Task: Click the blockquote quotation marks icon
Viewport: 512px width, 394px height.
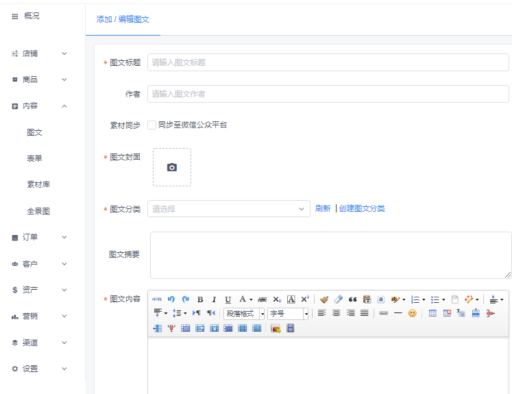Action: (352, 299)
